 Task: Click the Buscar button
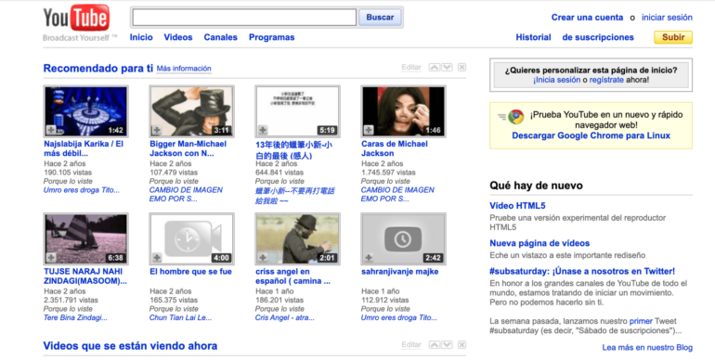point(380,18)
